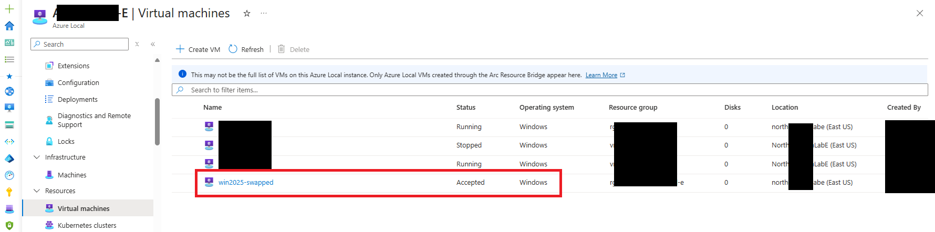Click the win2025-swapped VM icon
The image size is (935, 232).
(x=209, y=182)
